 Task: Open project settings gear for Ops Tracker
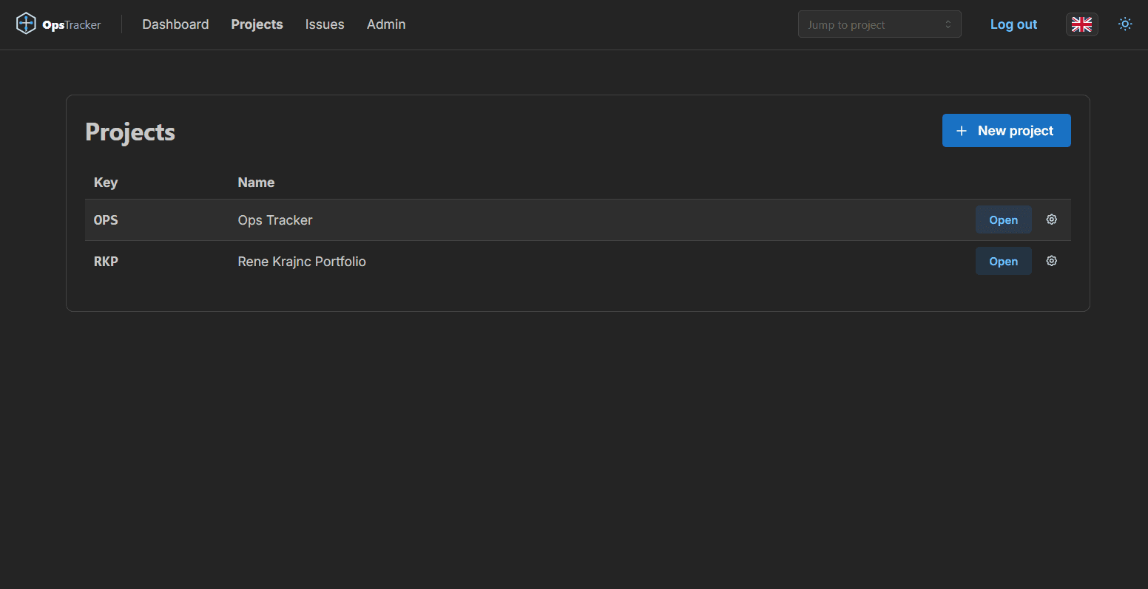(x=1051, y=219)
